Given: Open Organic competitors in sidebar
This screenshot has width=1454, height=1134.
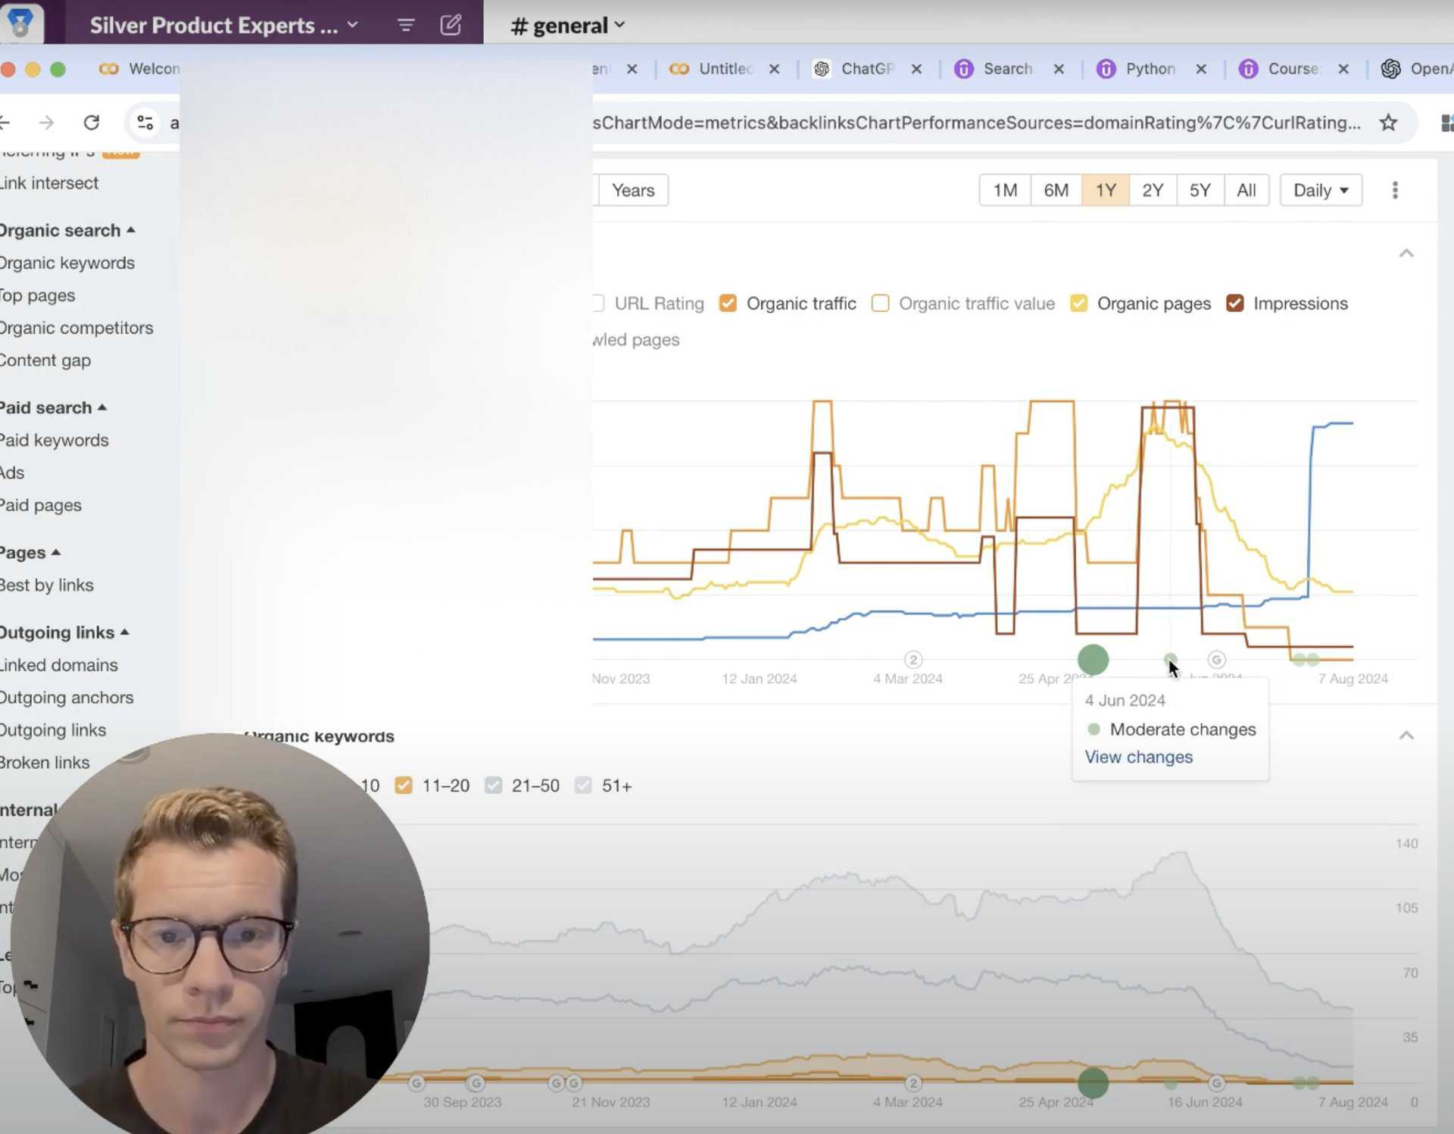Looking at the screenshot, I should click(76, 328).
